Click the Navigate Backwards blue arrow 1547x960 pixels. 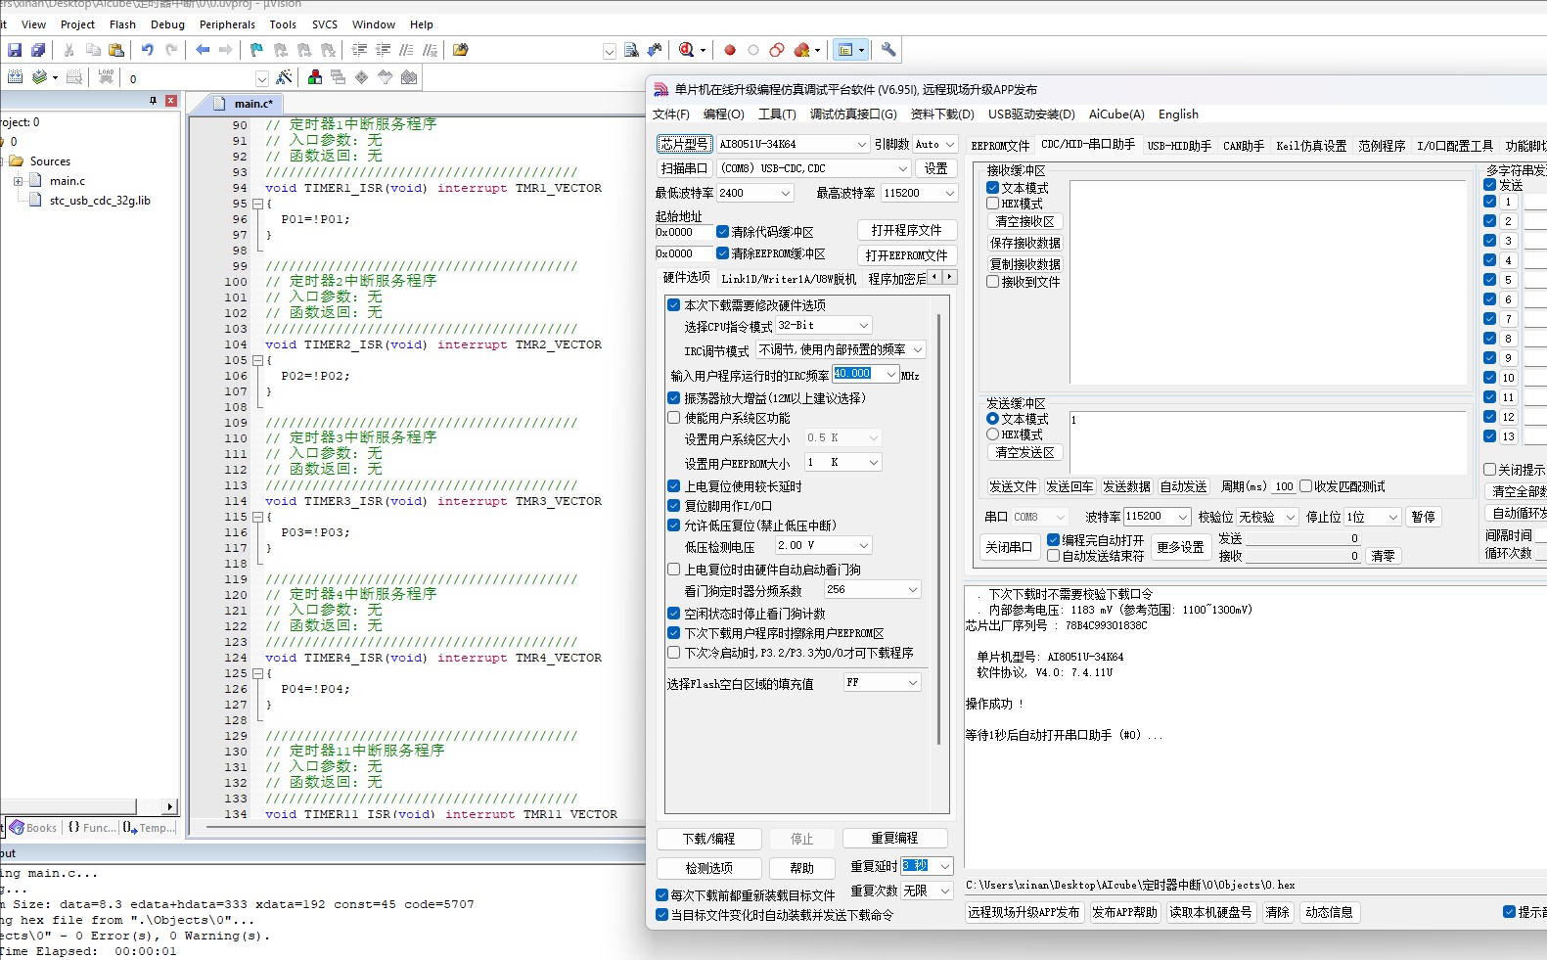[203, 50]
